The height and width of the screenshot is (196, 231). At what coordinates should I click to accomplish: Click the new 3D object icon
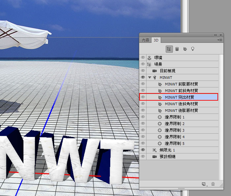pos(204,184)
